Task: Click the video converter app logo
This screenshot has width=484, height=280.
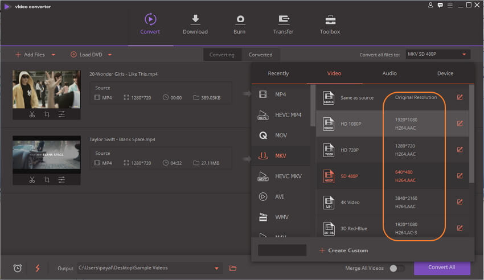Action: coord(7,6)
